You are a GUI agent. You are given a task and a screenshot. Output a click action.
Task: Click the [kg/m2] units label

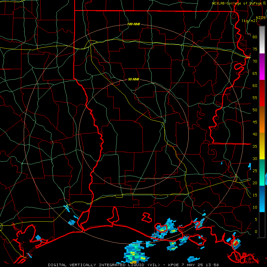click(x=249, y=21)
